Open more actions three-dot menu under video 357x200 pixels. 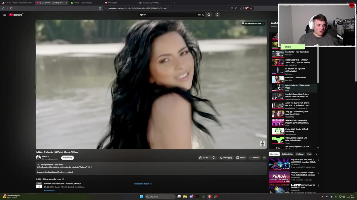tap(264, 158)
